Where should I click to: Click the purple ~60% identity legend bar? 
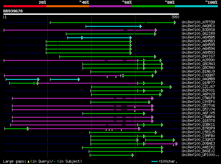(x=110, y=6)
